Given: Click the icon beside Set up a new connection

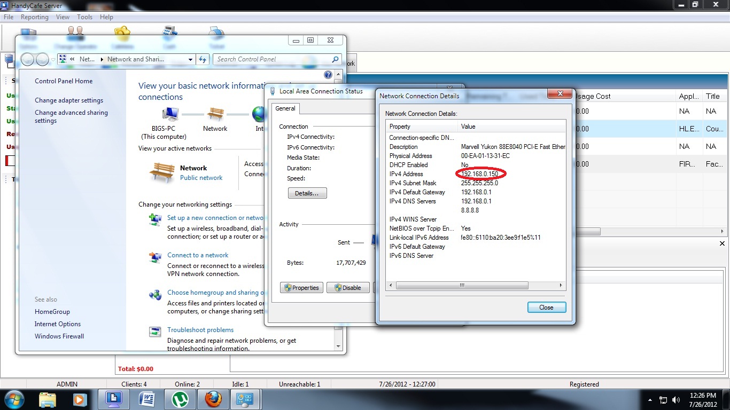Looking at the screenshot, I should tap(156, 219).
